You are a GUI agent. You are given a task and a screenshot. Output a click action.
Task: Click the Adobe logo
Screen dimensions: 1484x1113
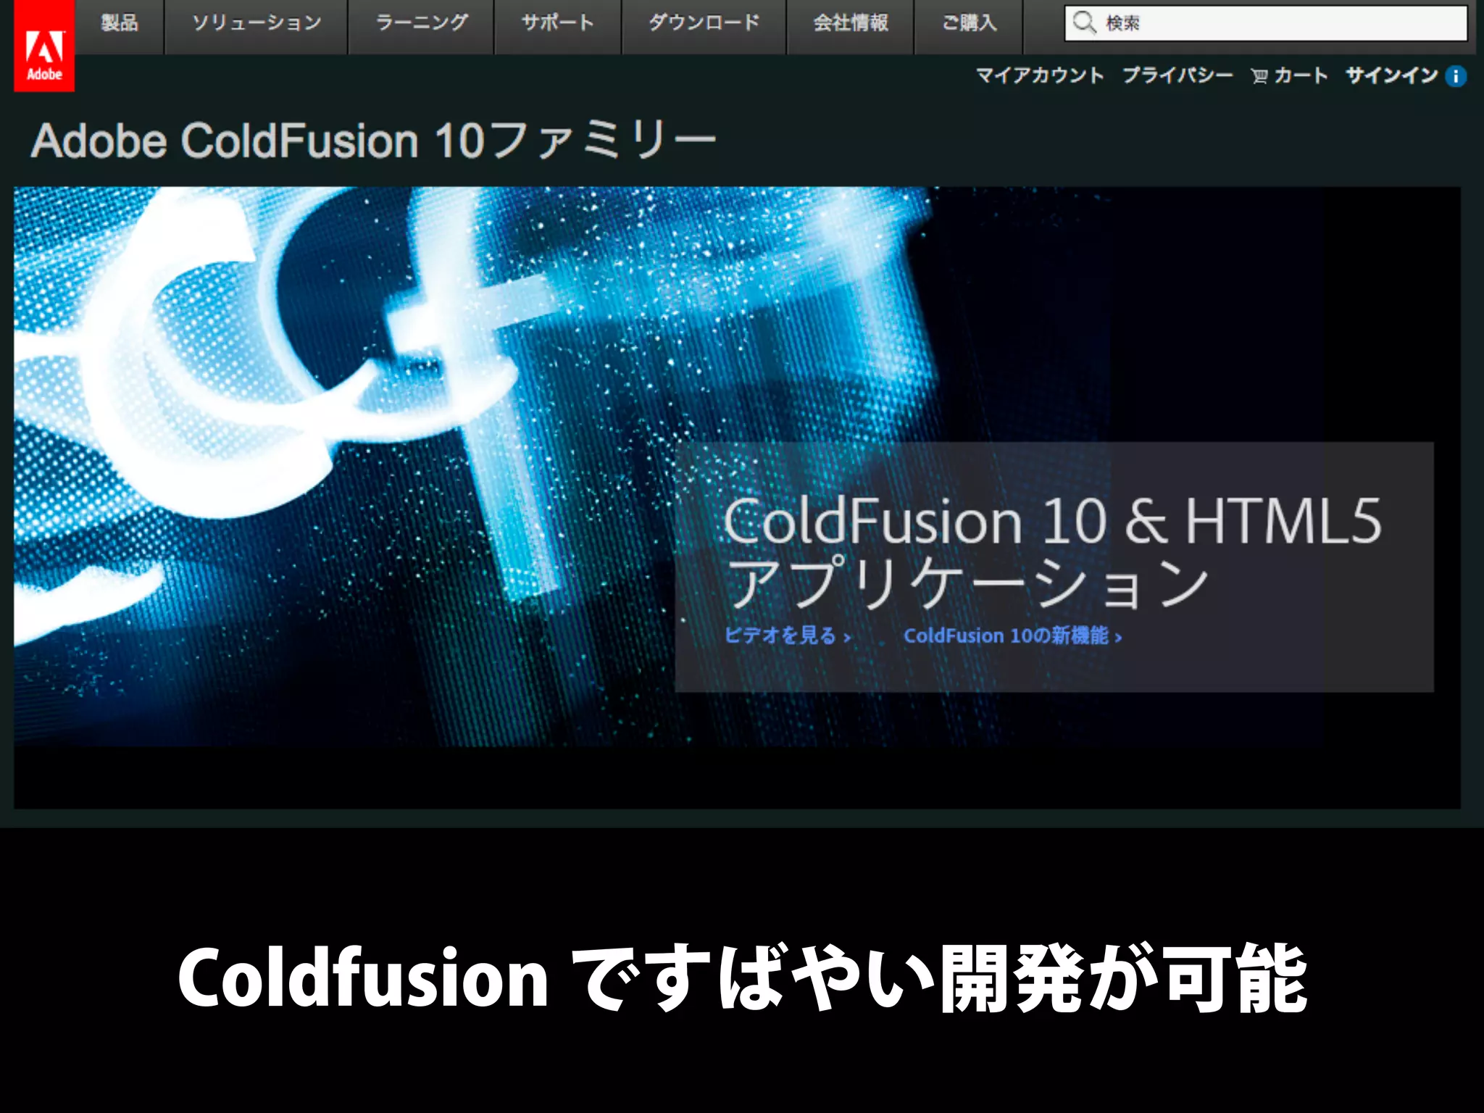click(44, 46)
